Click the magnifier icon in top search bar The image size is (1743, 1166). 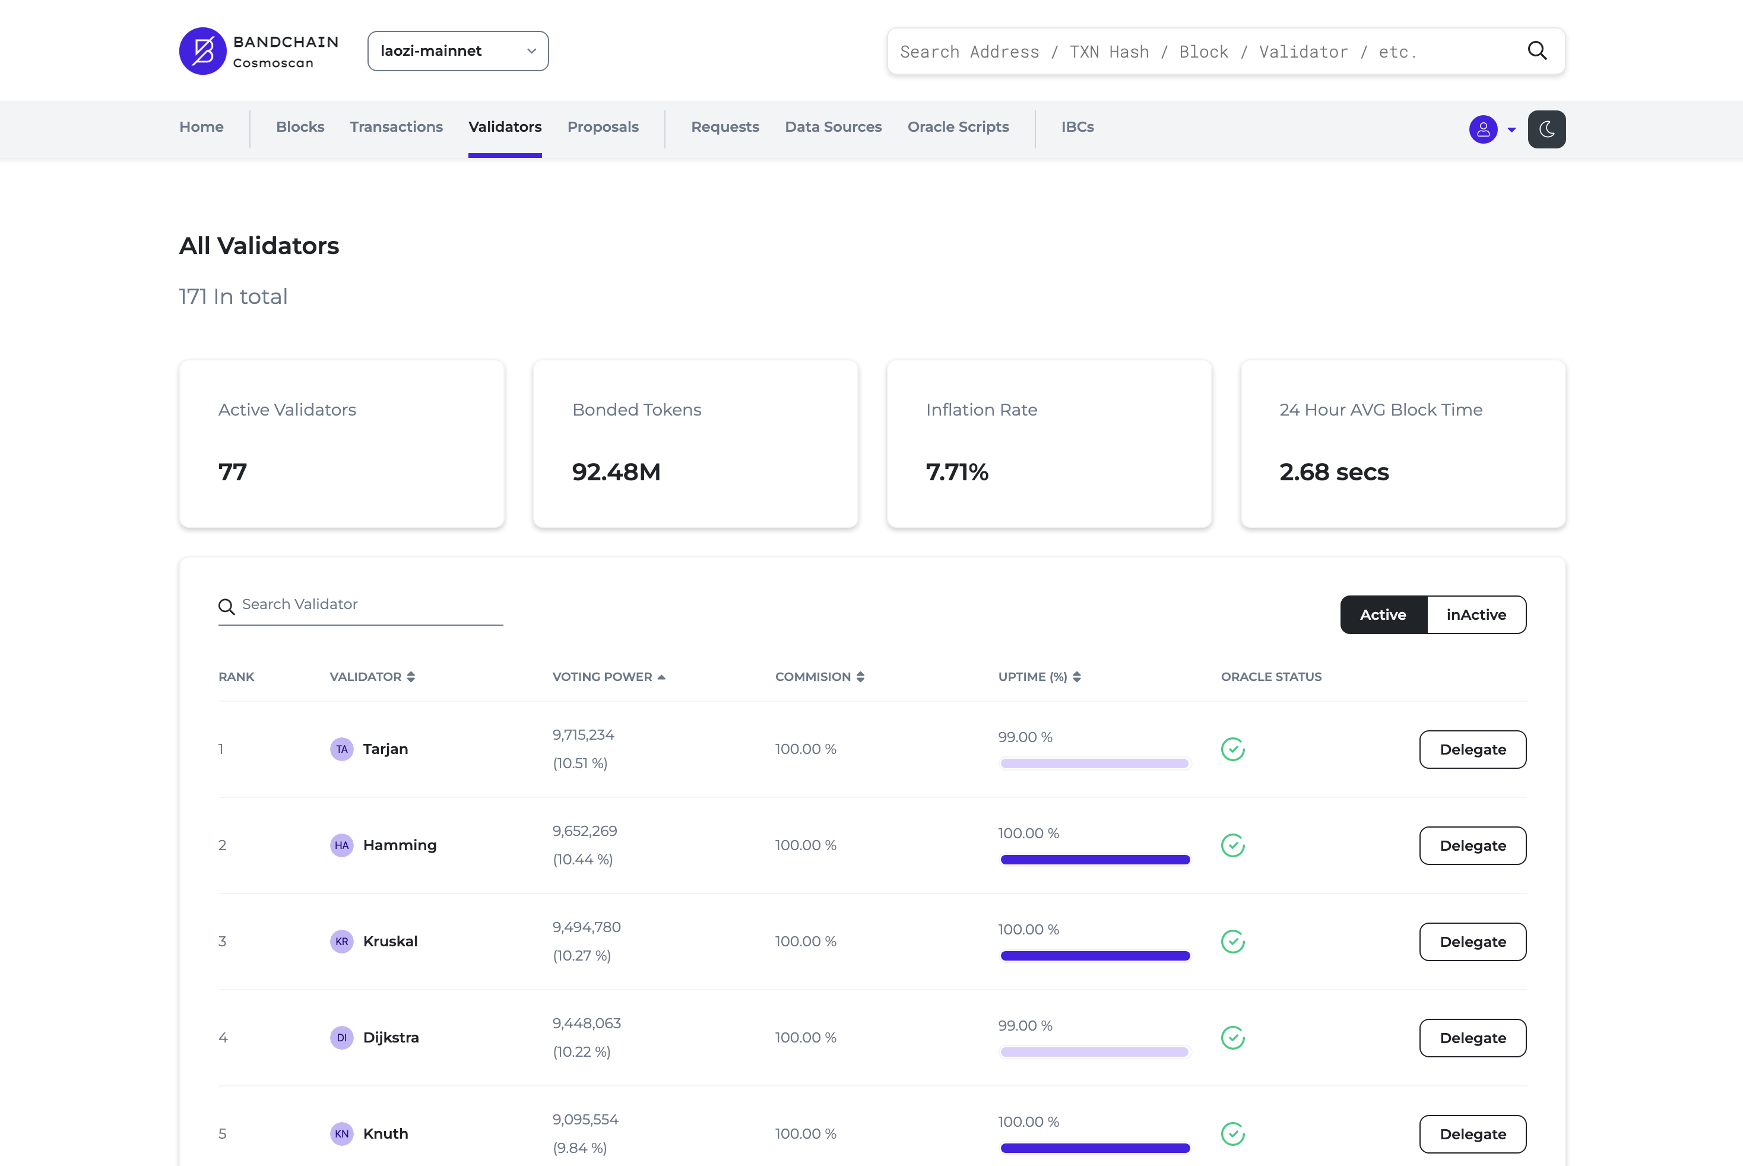pos(1537,50)
